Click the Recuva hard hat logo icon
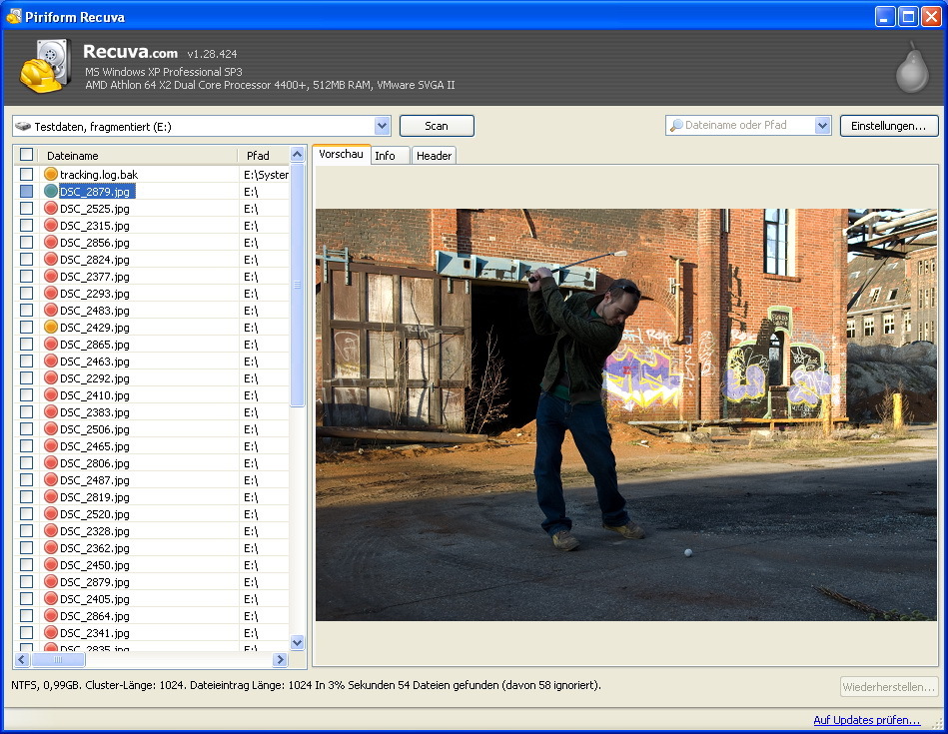This screenshot has width=948, height=734. (46, 67)
